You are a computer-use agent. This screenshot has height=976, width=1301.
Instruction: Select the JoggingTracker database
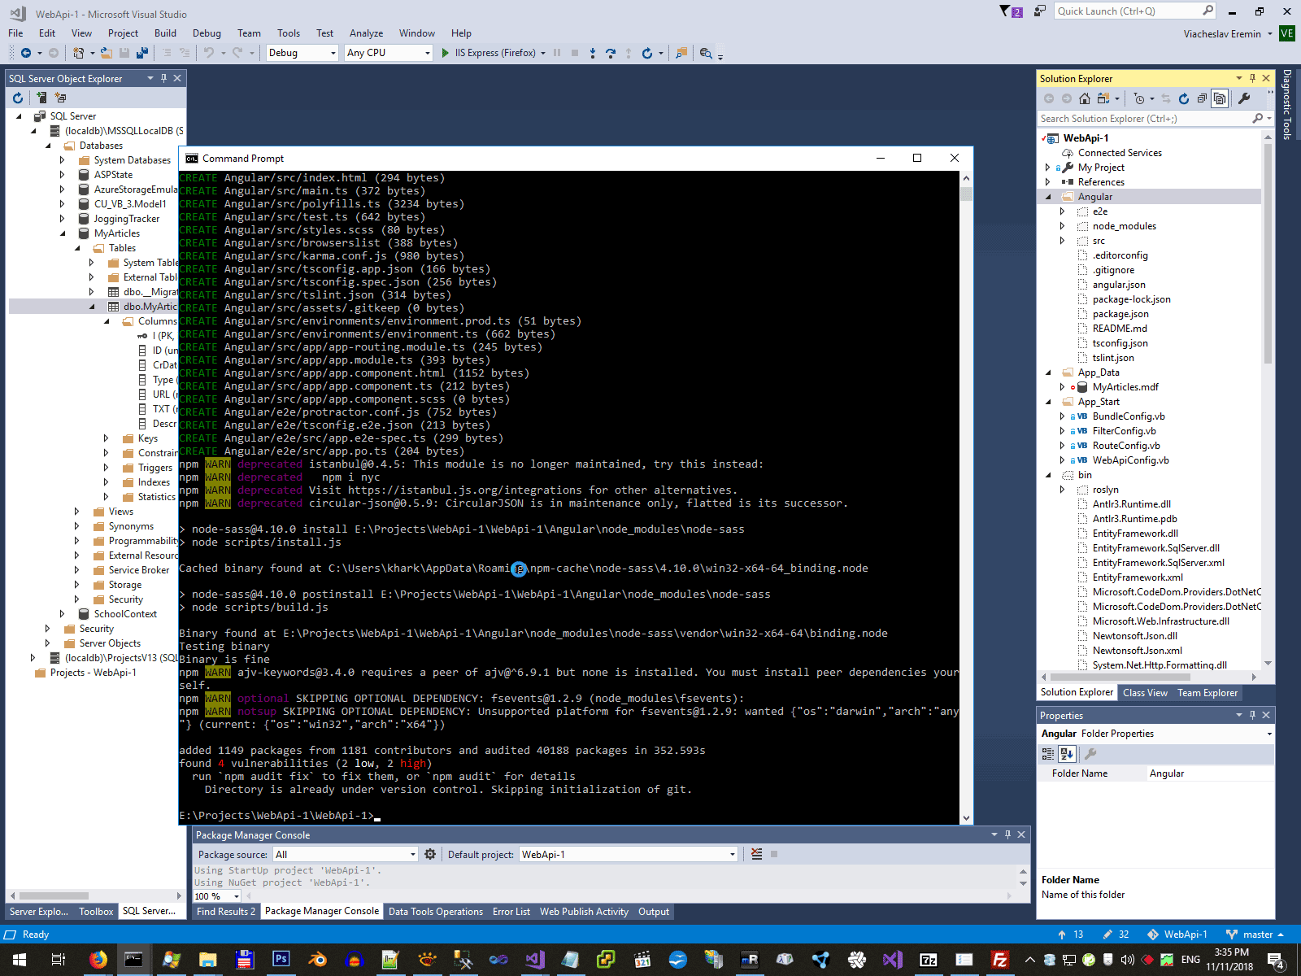(127, 219)
